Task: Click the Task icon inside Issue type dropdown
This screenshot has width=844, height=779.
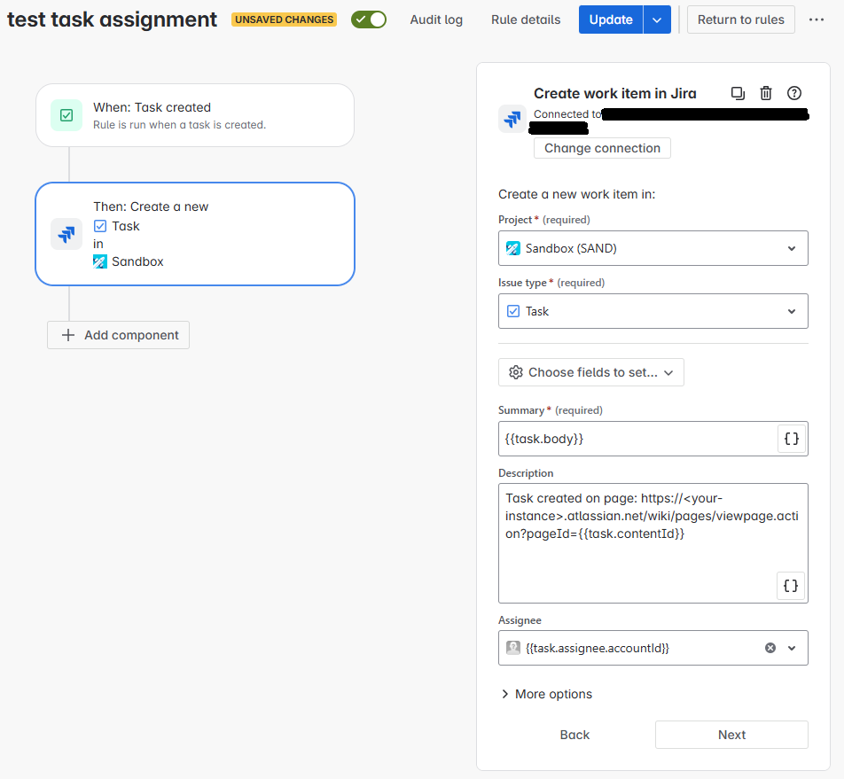Action: point(513,311)
